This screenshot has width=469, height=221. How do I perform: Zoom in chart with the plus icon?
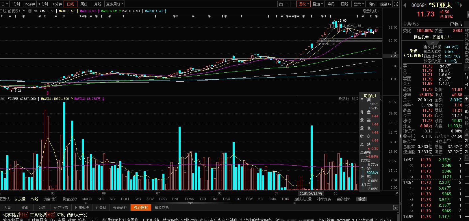(287, 4)
